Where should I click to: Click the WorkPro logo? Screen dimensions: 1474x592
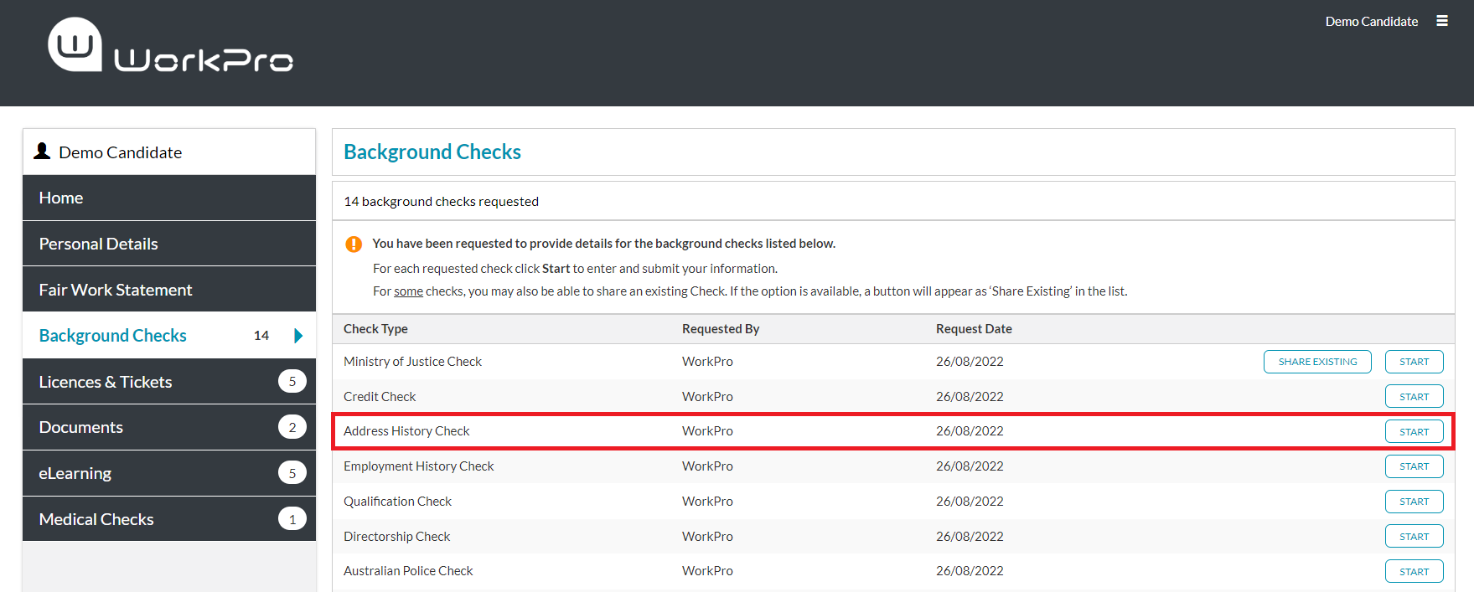coord(170,45)
